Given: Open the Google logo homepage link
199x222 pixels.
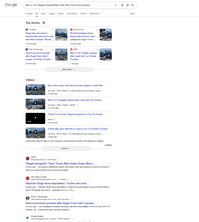Looking at the screenshot, I should (x=11, y=5).
